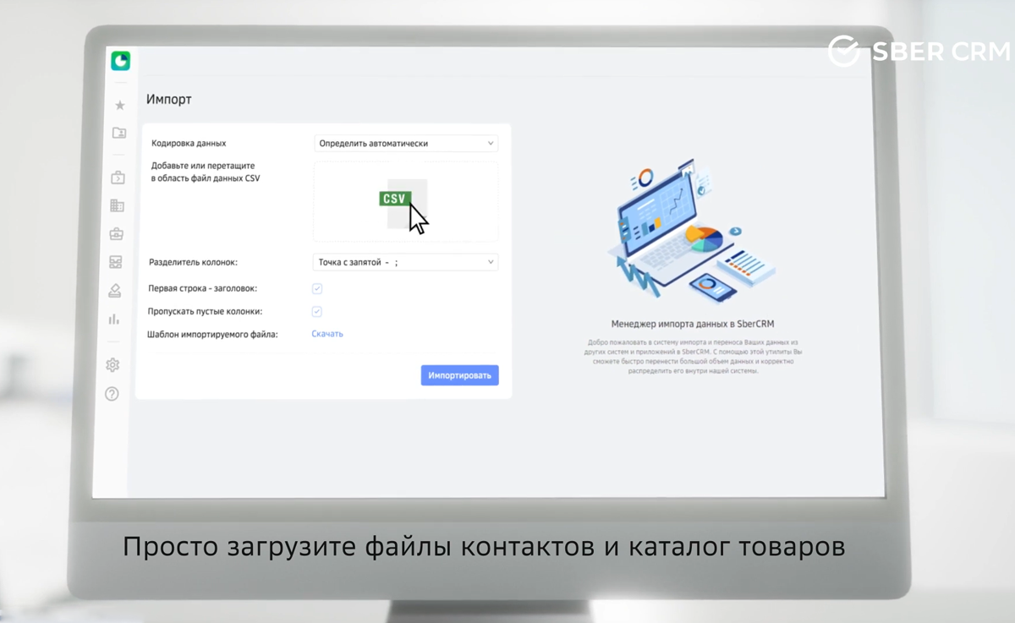
Task: Open the 'Определить автоматически' encoding dropdown
Action: click(406, 144)
